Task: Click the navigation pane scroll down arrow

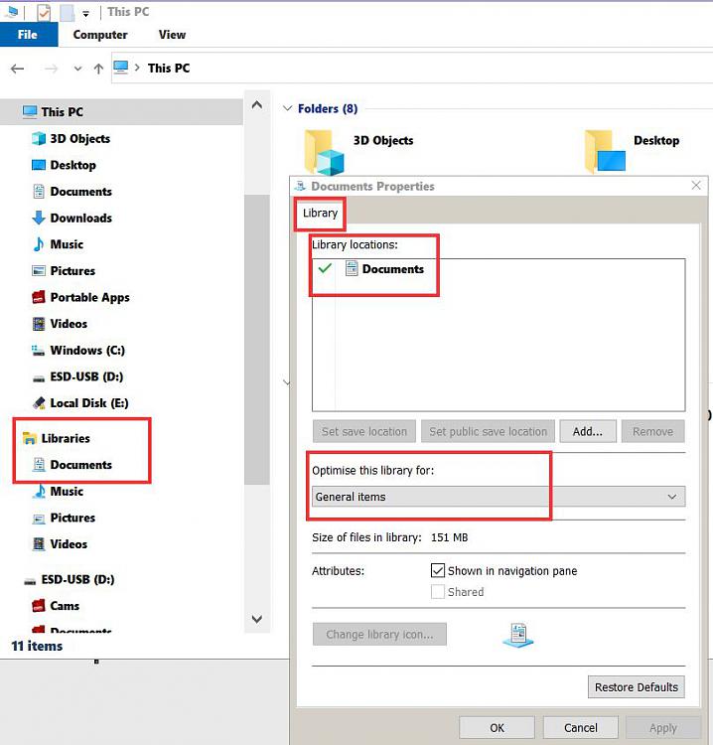Action: pyautogui.click(x=257, y=619)
